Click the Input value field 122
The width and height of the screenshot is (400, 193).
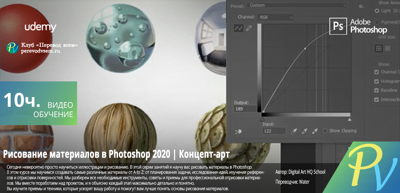point(274,131)
